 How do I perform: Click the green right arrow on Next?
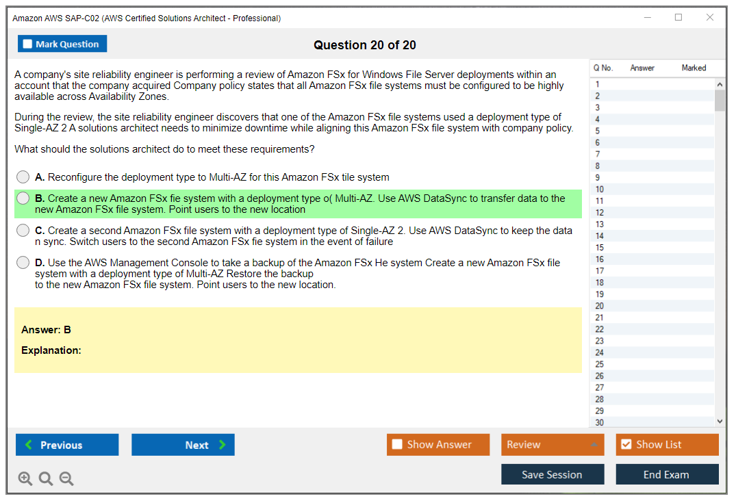(x=223, y=445)
